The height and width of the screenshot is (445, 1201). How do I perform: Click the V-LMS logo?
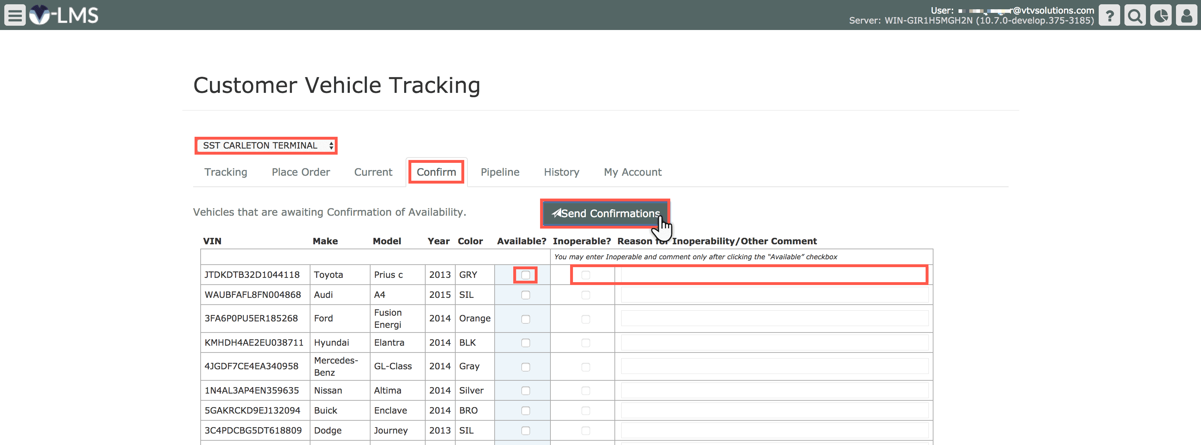(64, 15)
